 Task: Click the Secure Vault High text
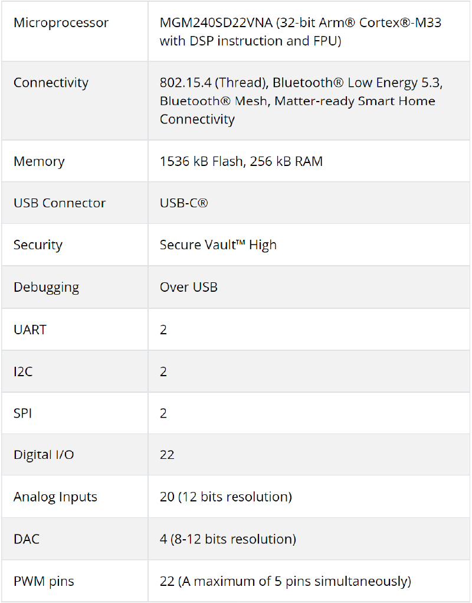click(218, 245)
